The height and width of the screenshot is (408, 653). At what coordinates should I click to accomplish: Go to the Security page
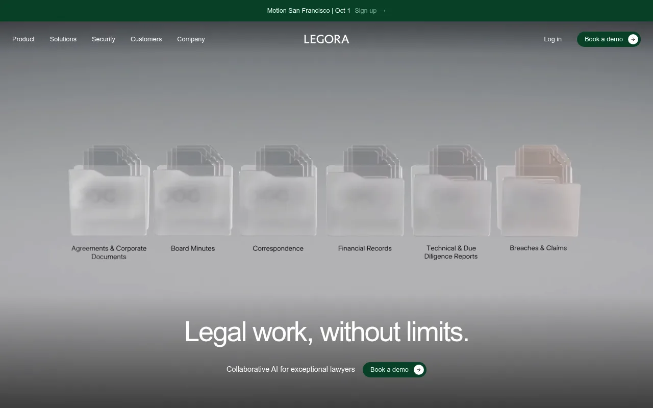pos(104,39)
